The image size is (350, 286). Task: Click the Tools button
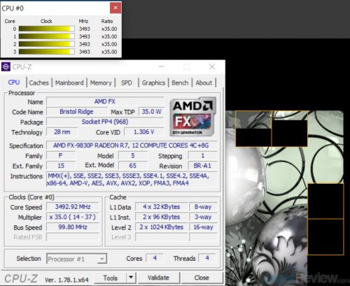pos(111,278)
